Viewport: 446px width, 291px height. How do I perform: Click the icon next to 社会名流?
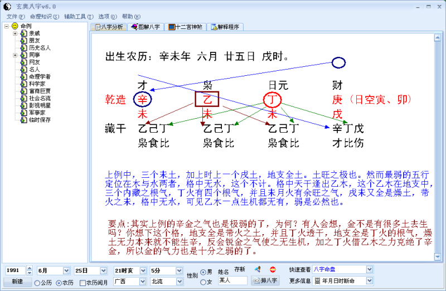coord(23,99)
